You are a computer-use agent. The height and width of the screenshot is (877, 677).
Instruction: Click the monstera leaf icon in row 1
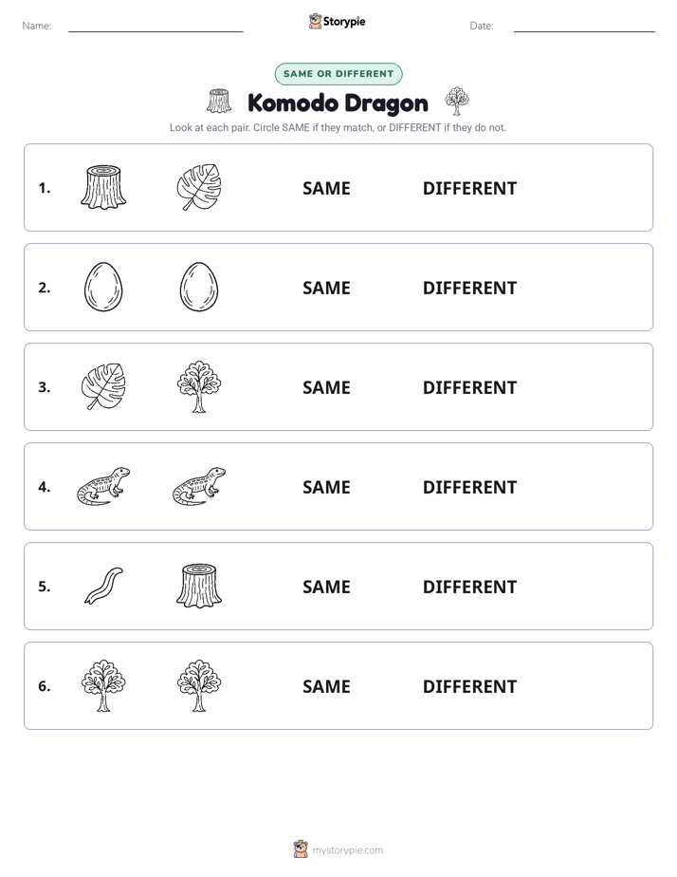pos(199,187)
